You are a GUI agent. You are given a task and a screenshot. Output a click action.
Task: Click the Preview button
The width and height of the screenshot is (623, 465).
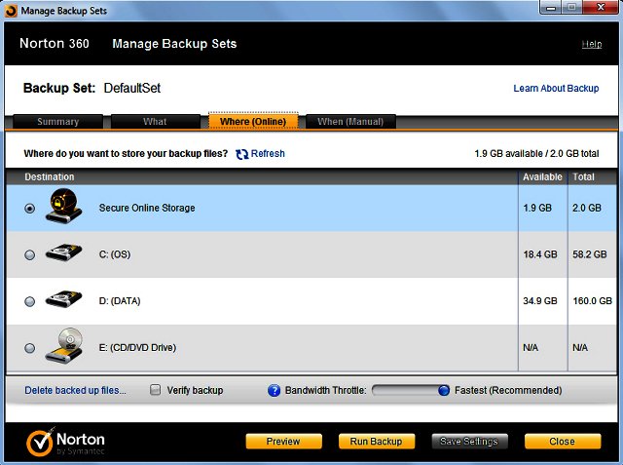point(283,442)
